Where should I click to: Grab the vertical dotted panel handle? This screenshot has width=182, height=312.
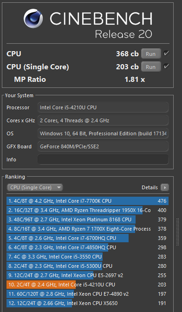[x=178, y=232]
